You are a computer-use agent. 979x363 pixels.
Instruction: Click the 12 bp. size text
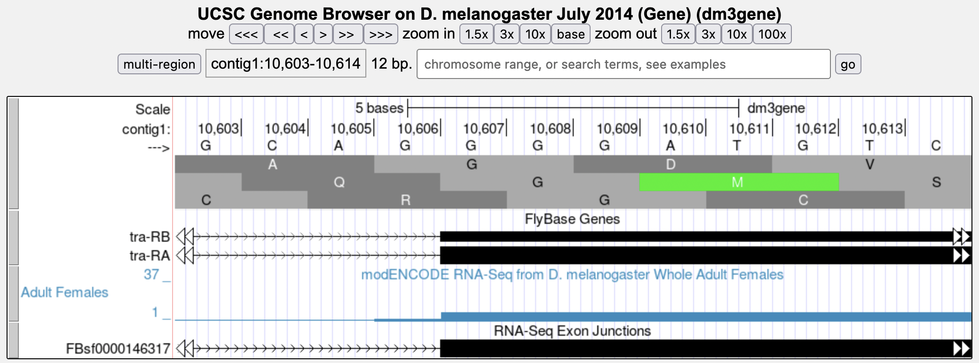[x=391, y=63]
